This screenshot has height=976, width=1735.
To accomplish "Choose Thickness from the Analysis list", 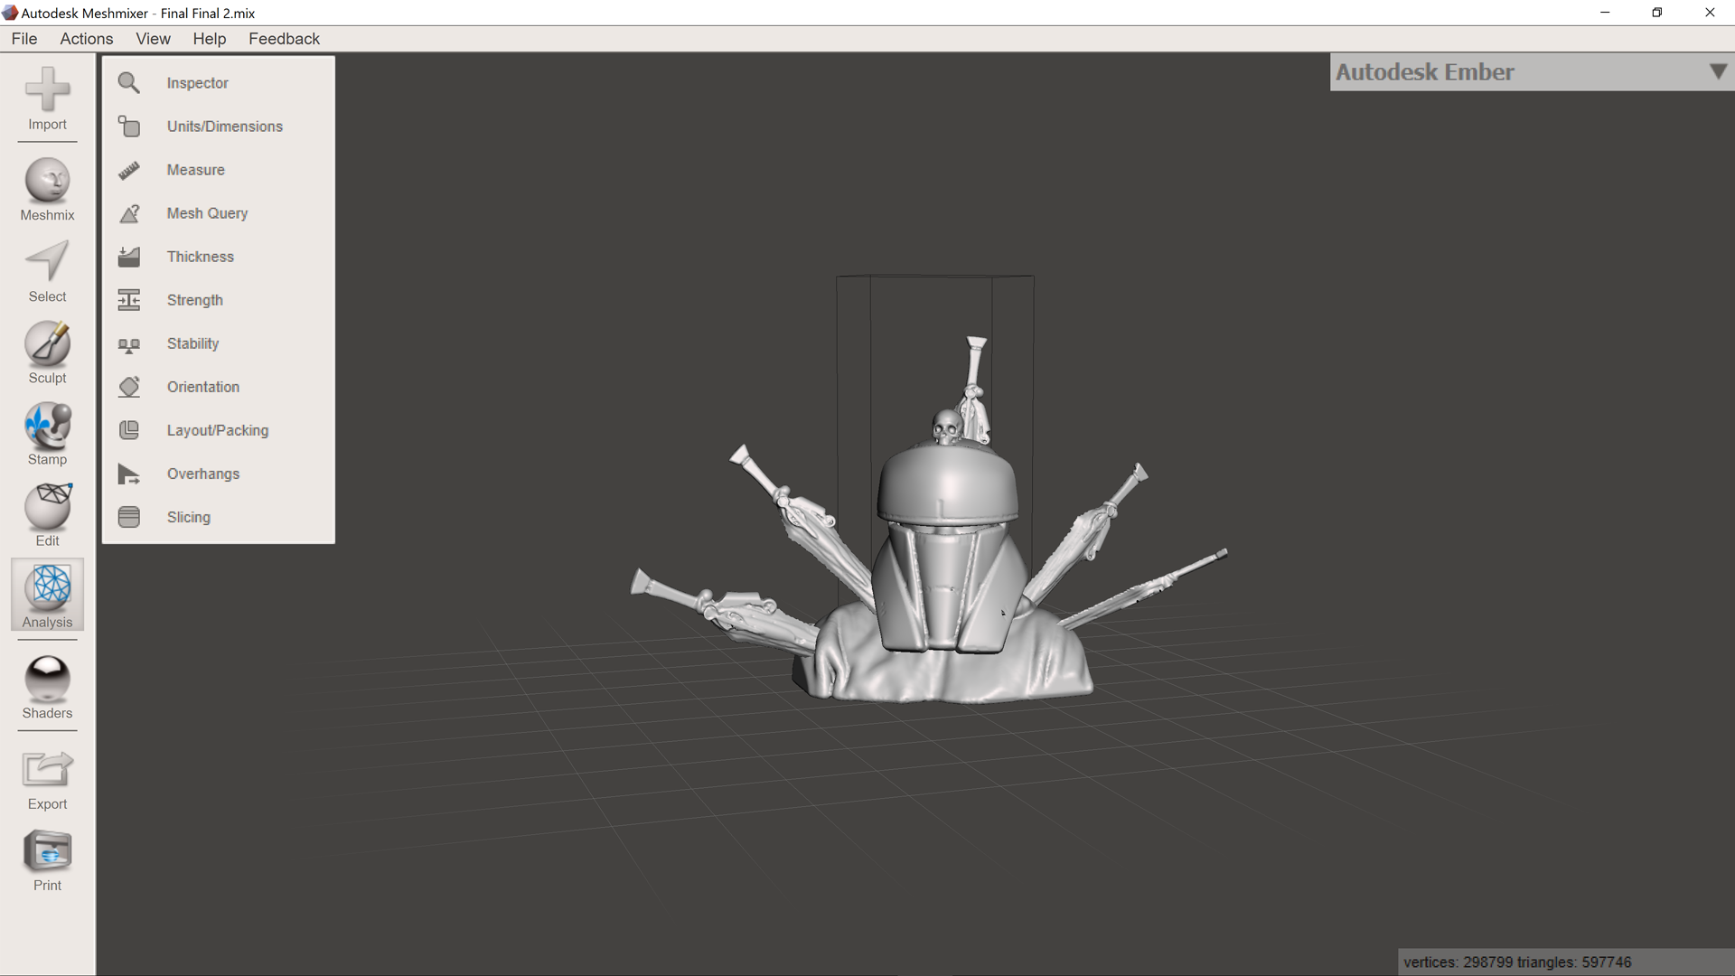I will click(200, 257).
